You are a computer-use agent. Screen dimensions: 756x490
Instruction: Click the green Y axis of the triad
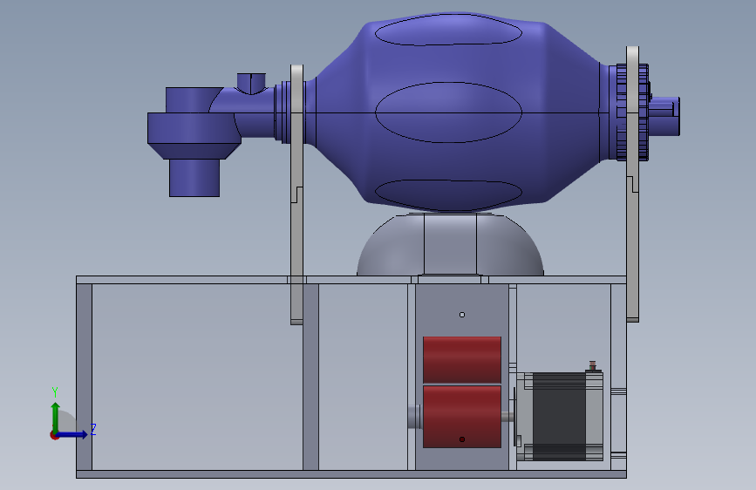click(55, 418)
